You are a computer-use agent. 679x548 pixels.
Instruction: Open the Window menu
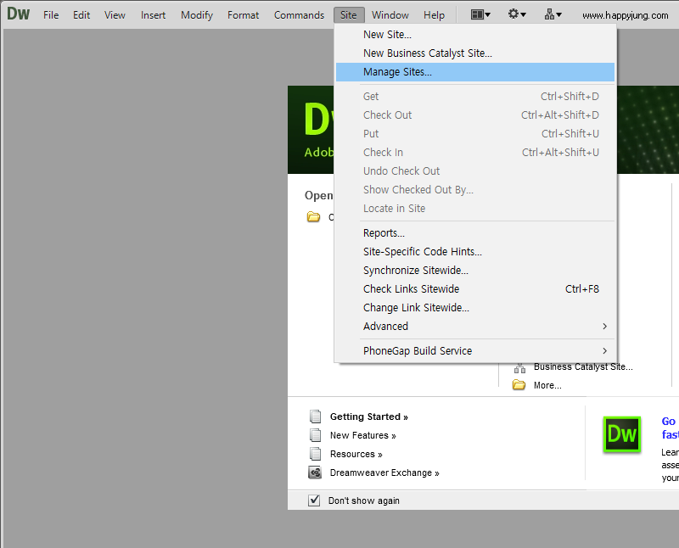point(390,15)
